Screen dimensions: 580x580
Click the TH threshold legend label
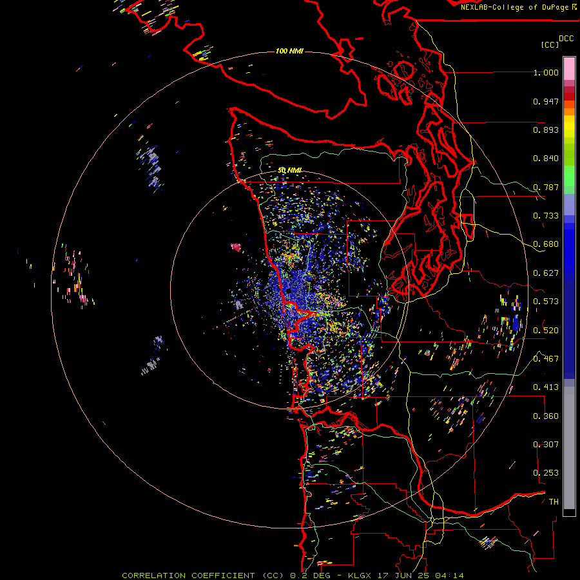554,502
